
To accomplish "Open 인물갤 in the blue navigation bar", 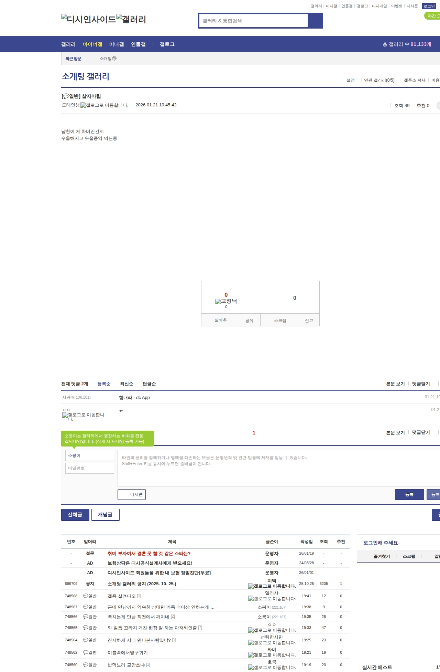I will tap(138, 44).
